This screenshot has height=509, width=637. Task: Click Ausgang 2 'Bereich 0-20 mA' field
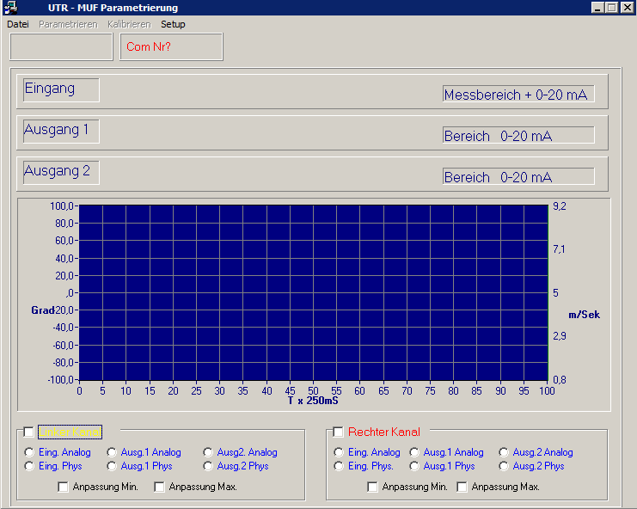coord(518,176)
